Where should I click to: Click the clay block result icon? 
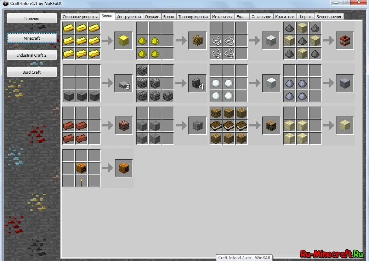coord(345,83)
